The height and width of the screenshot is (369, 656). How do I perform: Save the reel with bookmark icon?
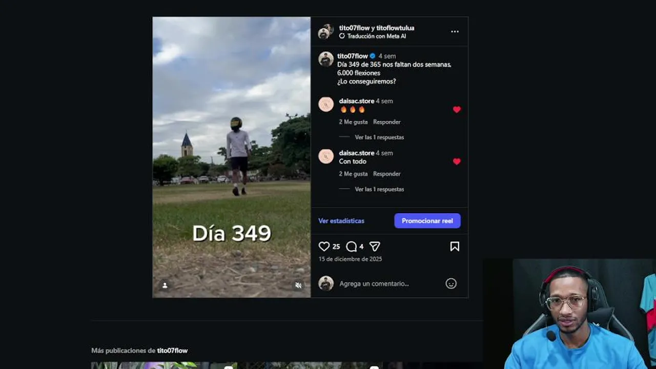(455, 247)
